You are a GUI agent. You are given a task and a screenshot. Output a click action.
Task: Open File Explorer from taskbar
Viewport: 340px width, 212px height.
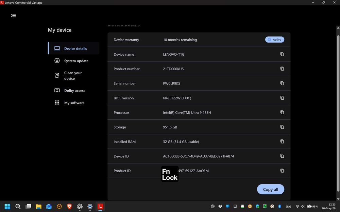pos(38,206)
